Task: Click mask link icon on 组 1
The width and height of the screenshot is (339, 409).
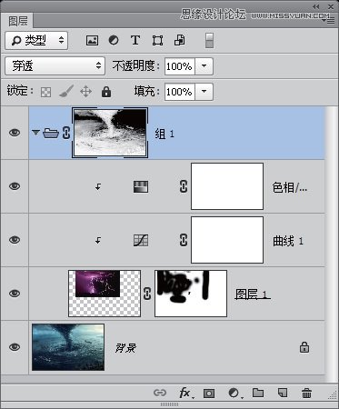Action: (x=66, y=133)
